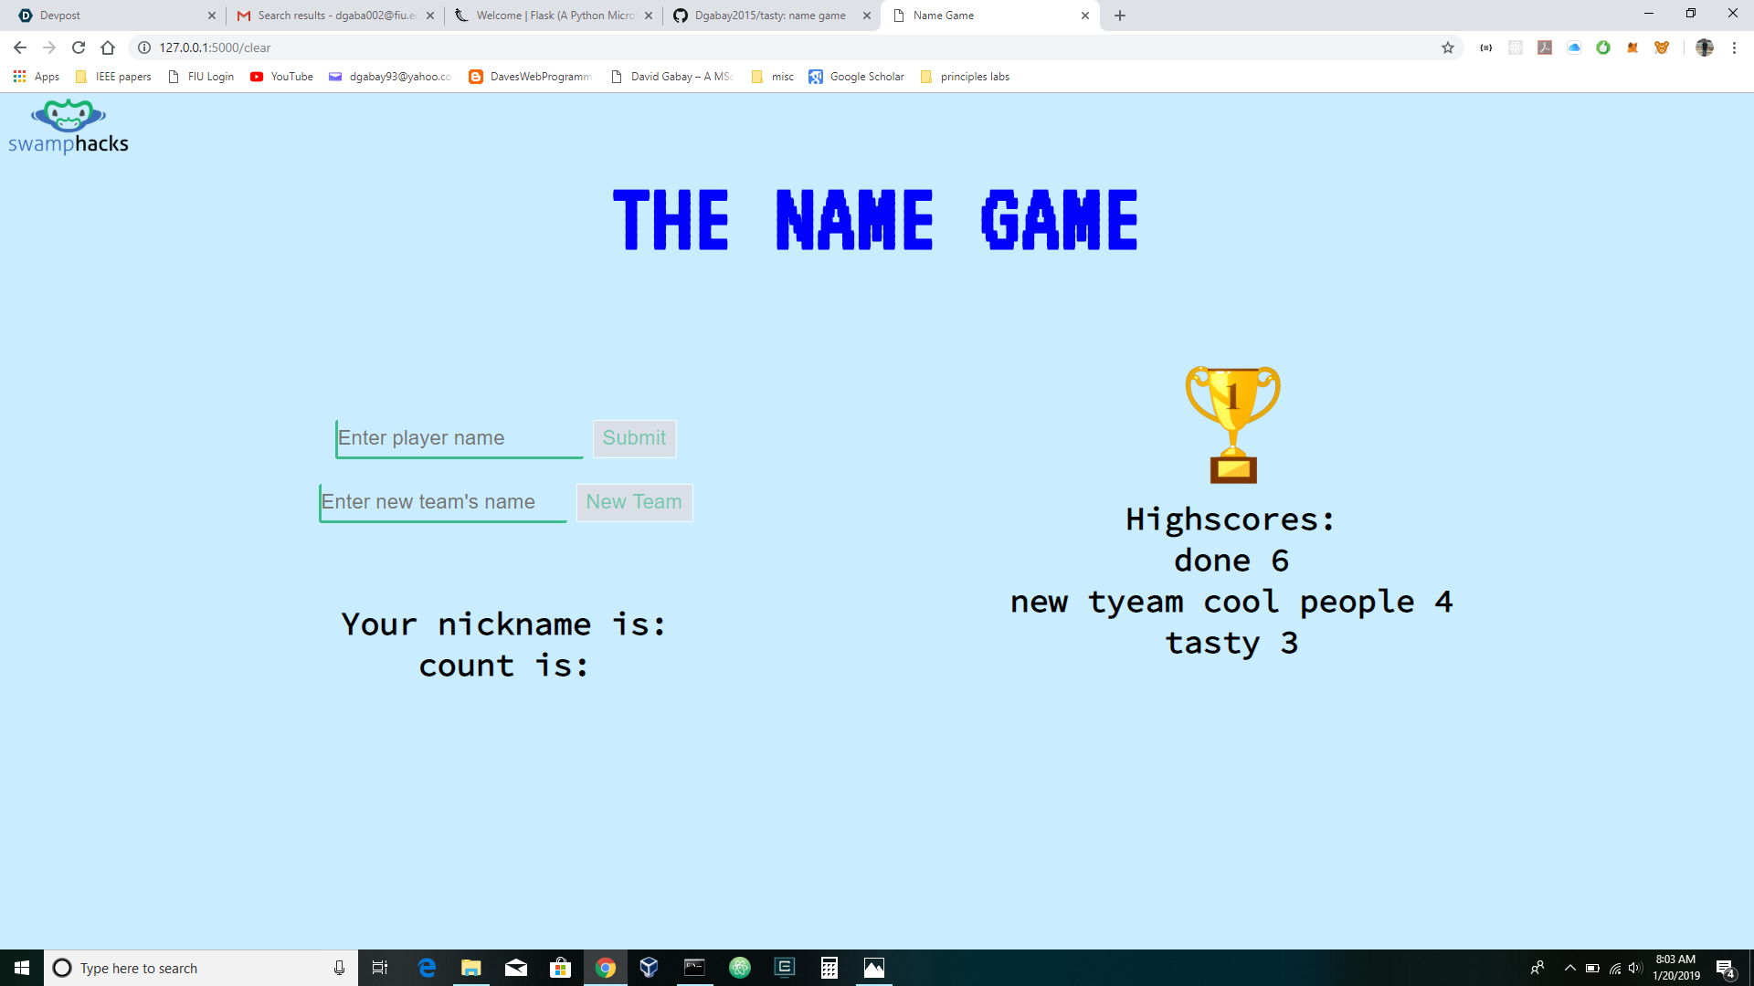Bookmark page with star icon
The image size is (1754, 986).
point(1448,47)
